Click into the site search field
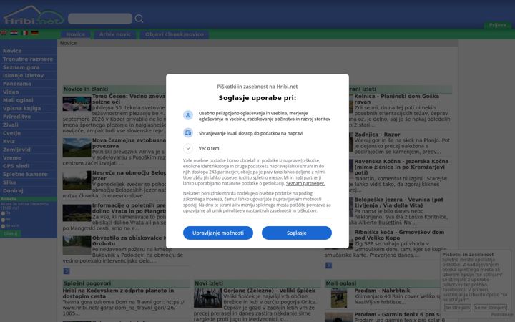The image size is (515, 322). [100, 19]
